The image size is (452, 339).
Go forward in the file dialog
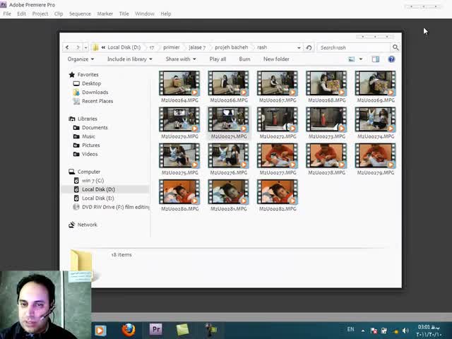tap(78, 47)
